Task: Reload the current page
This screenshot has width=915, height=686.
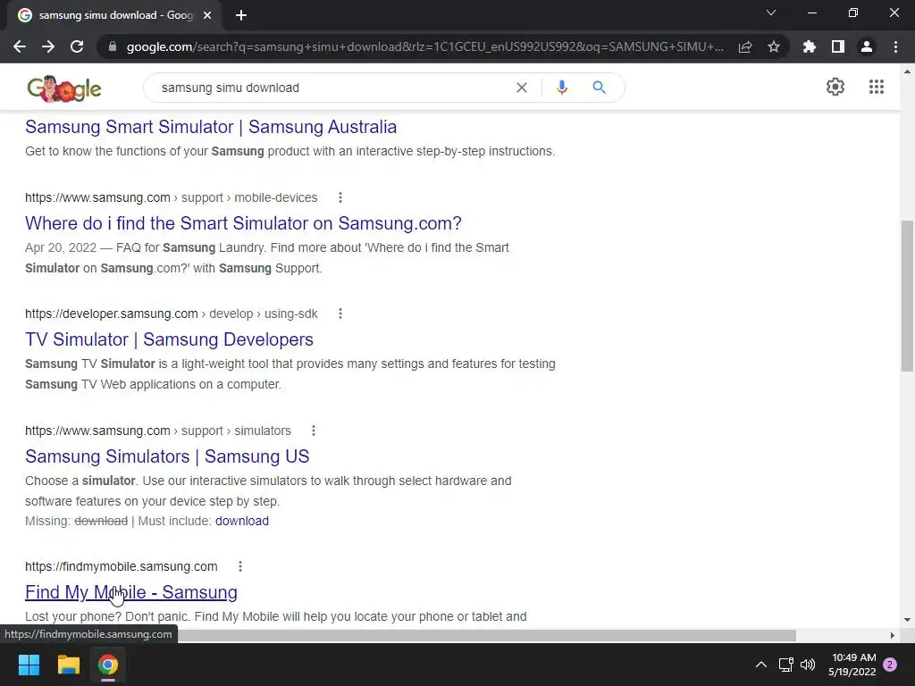Action: [77, 46]
